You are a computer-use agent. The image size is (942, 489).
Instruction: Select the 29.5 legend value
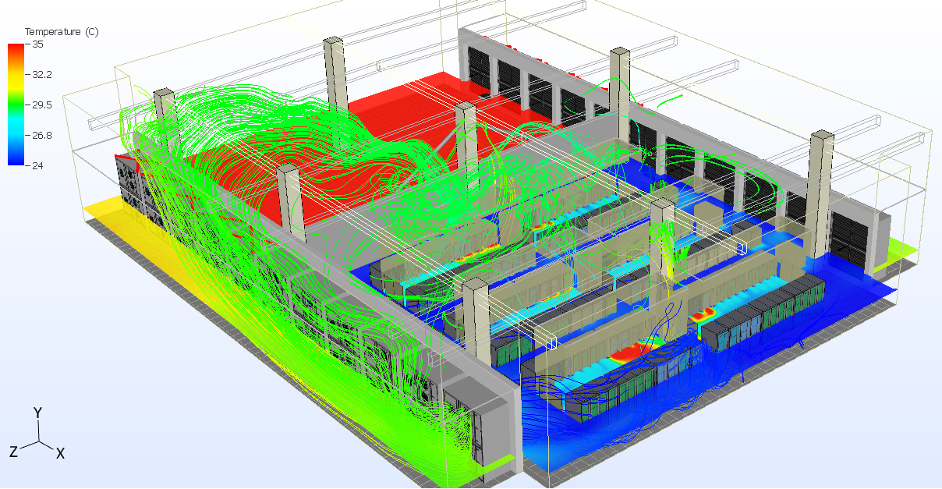(x=42, y=105)
